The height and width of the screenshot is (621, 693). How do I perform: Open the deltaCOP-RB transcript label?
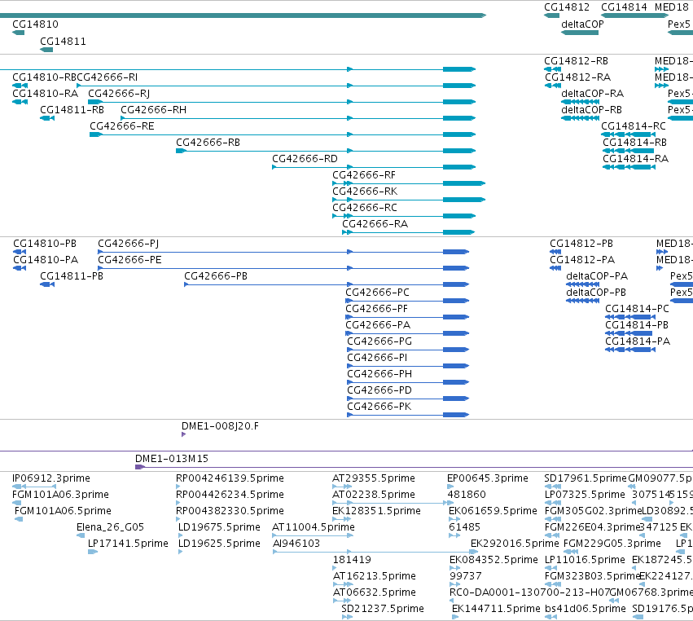pyautogui.click(x=591, y=110)
